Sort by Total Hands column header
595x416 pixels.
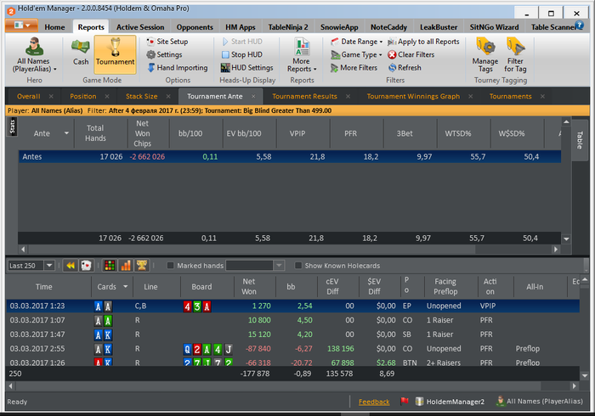click(95, 133)
